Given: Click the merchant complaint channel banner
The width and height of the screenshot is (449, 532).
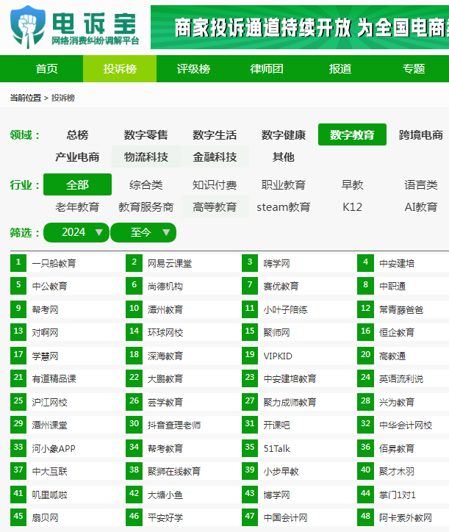Looking at the screenshot, I should tap(300, 27).
